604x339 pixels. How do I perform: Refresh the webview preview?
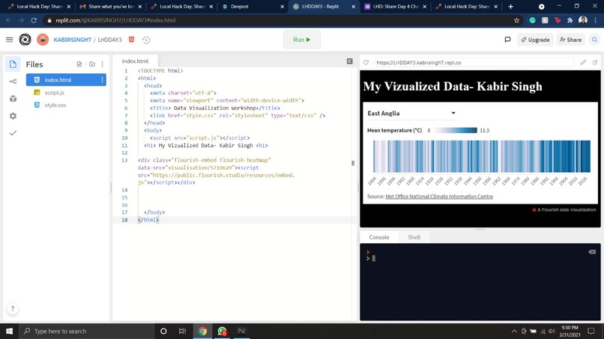[x=366, y=62]
